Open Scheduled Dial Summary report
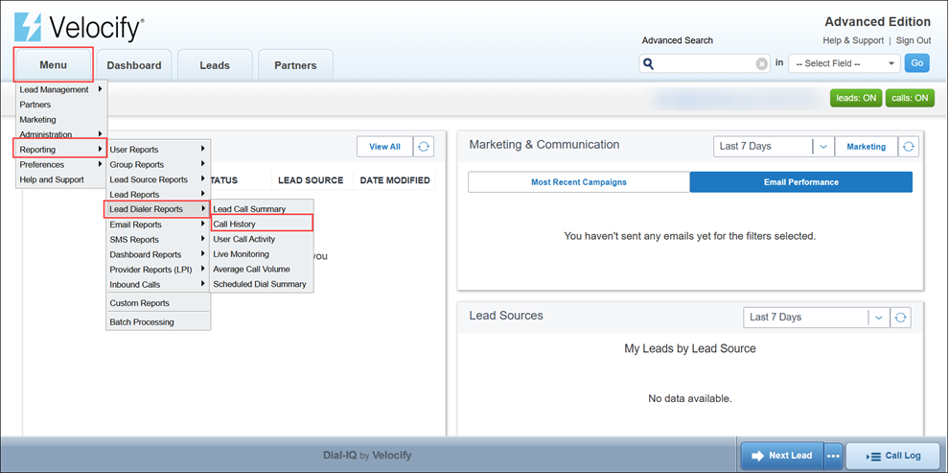Viewport: 949px width, 473px height. click(x=262, y=284)
